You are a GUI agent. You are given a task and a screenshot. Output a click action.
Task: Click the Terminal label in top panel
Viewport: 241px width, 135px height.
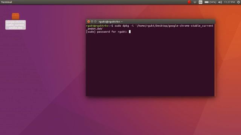6,2
